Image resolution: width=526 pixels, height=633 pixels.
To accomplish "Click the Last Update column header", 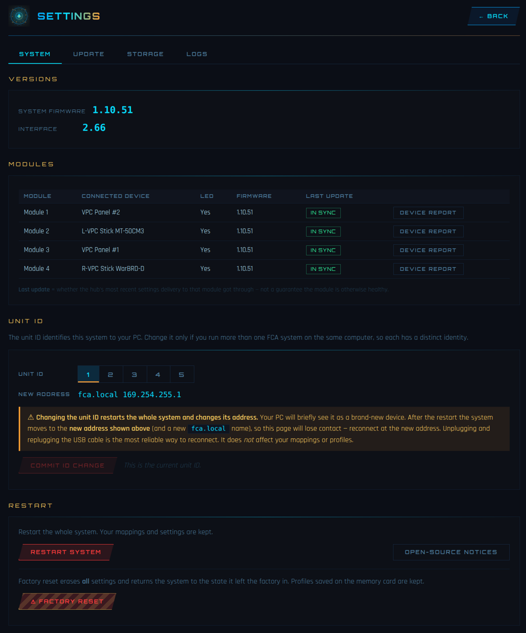I will [329, 196].
